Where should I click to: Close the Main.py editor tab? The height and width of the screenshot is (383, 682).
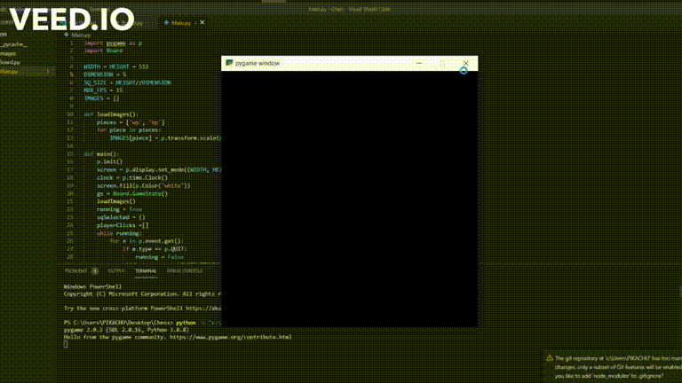[202, 22]
